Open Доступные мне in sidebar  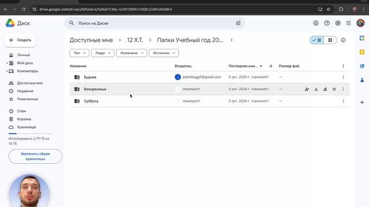coord(29,83)
